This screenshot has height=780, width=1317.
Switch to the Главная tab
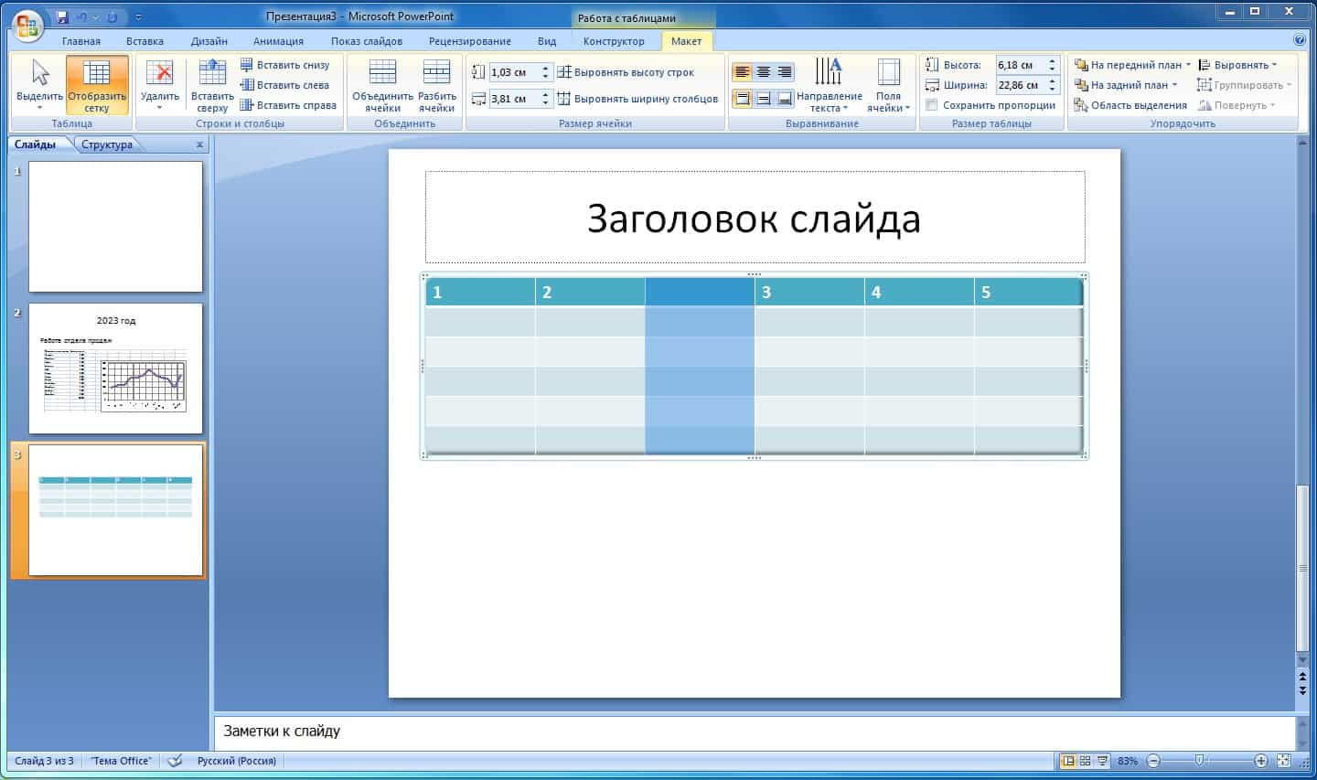coord(81,41)
